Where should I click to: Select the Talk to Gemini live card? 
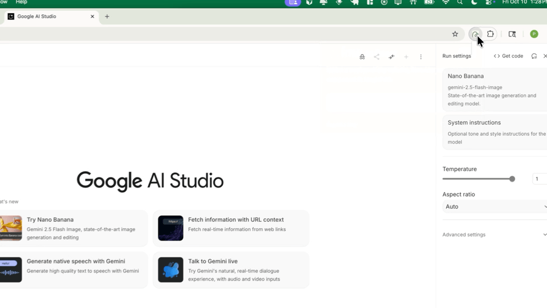click(x=231, y=270)
